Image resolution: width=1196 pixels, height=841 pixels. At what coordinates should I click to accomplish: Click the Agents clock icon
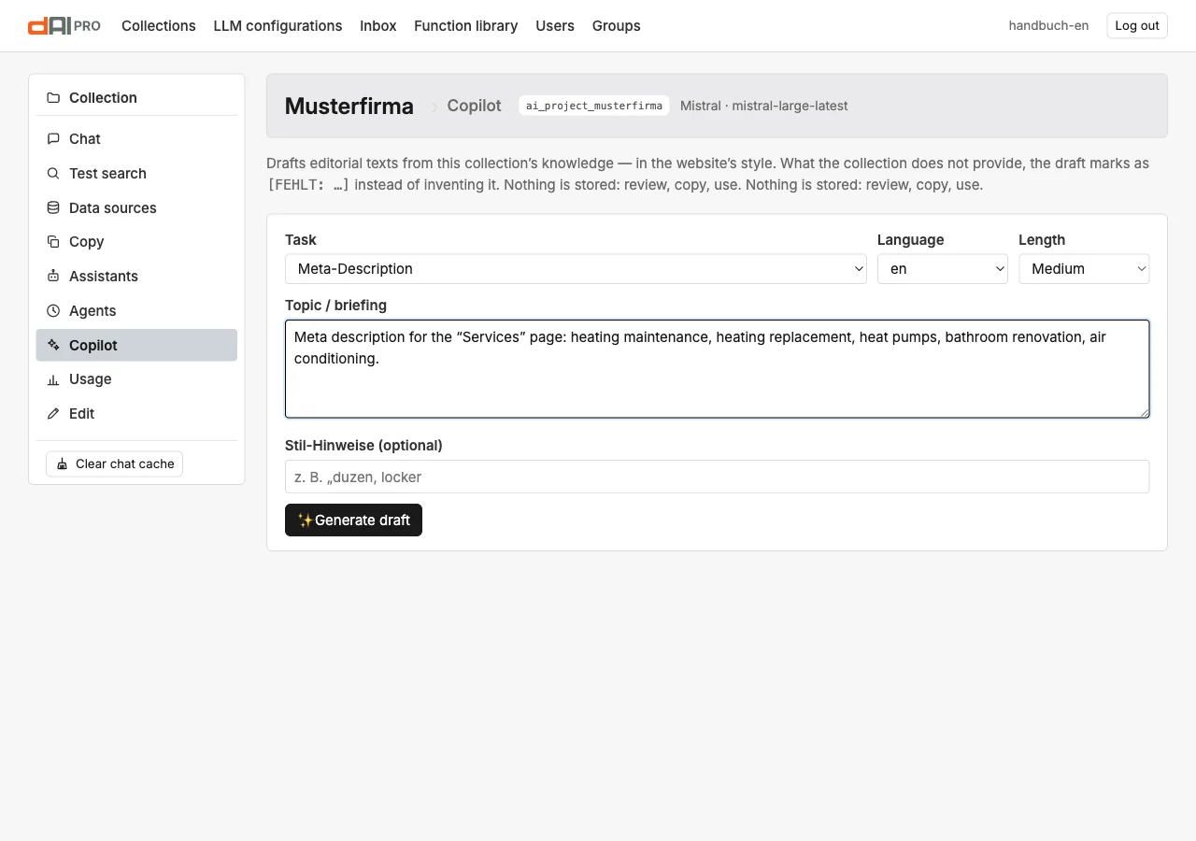(53, 311)
